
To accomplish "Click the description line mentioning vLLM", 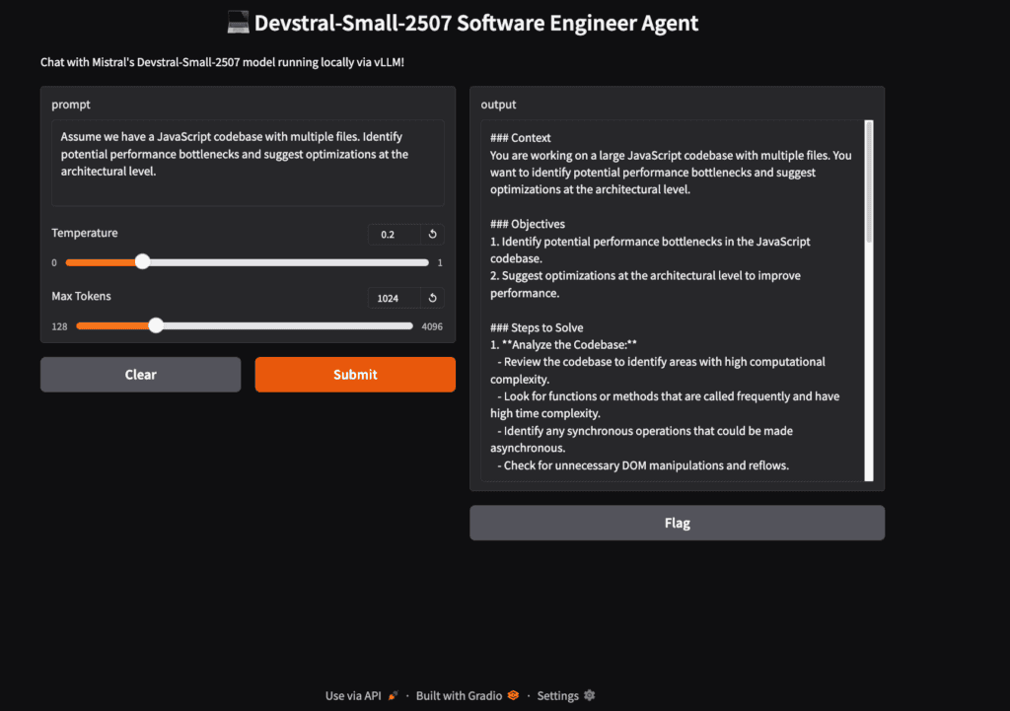I will pos(222,62).
